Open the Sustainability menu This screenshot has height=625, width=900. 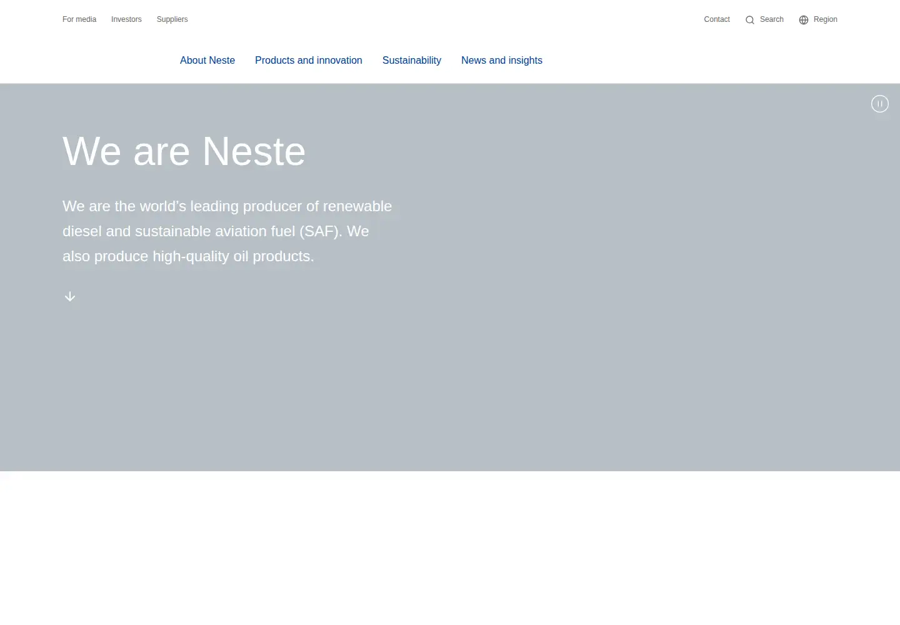tap(412, 61)
